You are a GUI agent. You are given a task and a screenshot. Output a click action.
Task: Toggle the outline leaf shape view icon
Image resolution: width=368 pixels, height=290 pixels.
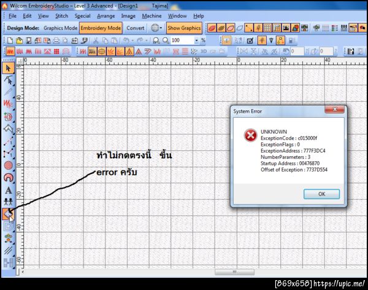pos(230,28)
